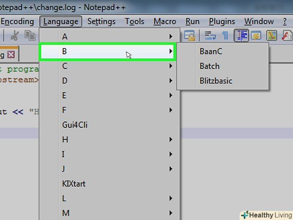293x220 pixels.
Task: Open the Encoding menu
Action: click(17, 21)
